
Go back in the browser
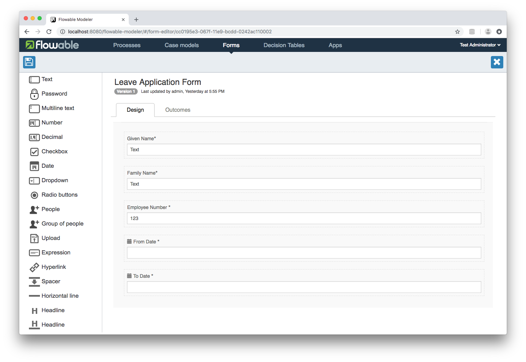[27, 32]
